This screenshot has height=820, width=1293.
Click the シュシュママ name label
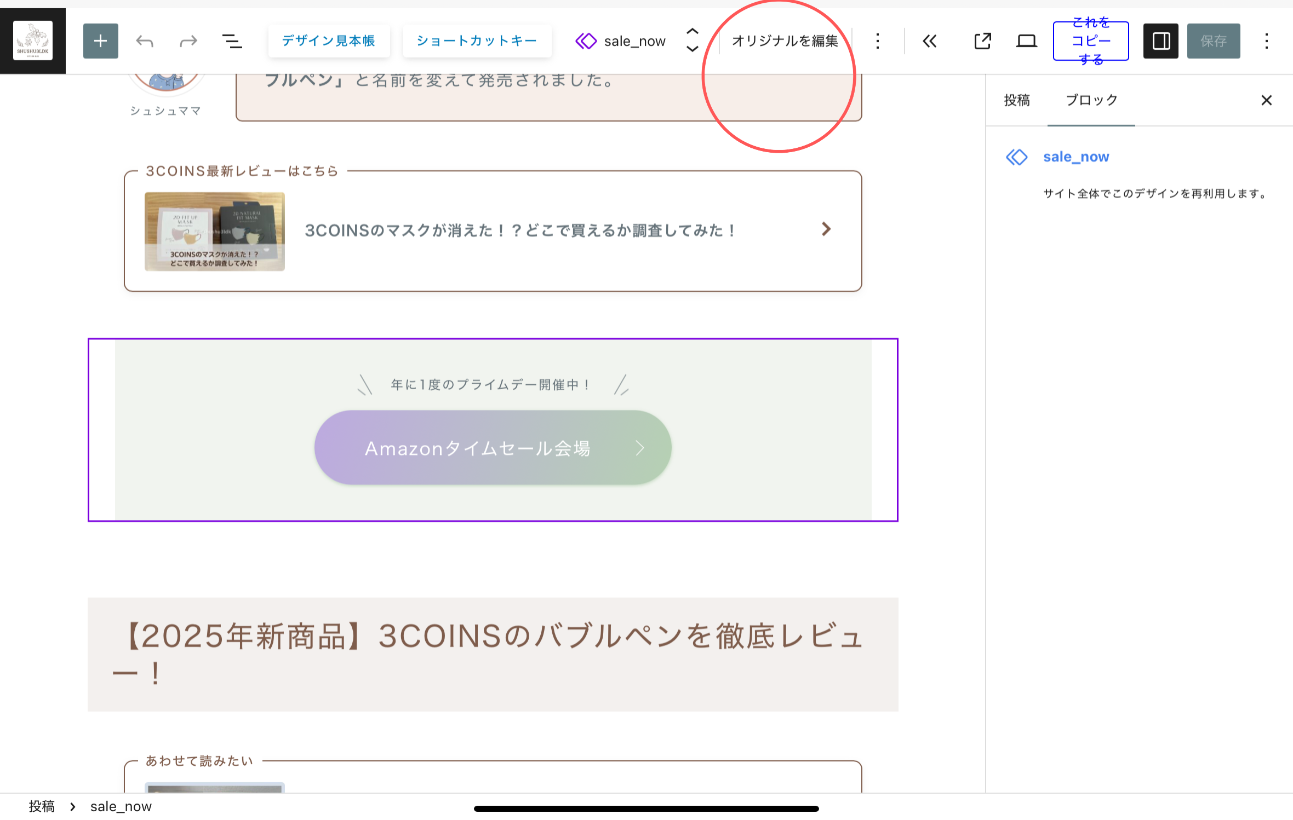(x=165, y=111)
